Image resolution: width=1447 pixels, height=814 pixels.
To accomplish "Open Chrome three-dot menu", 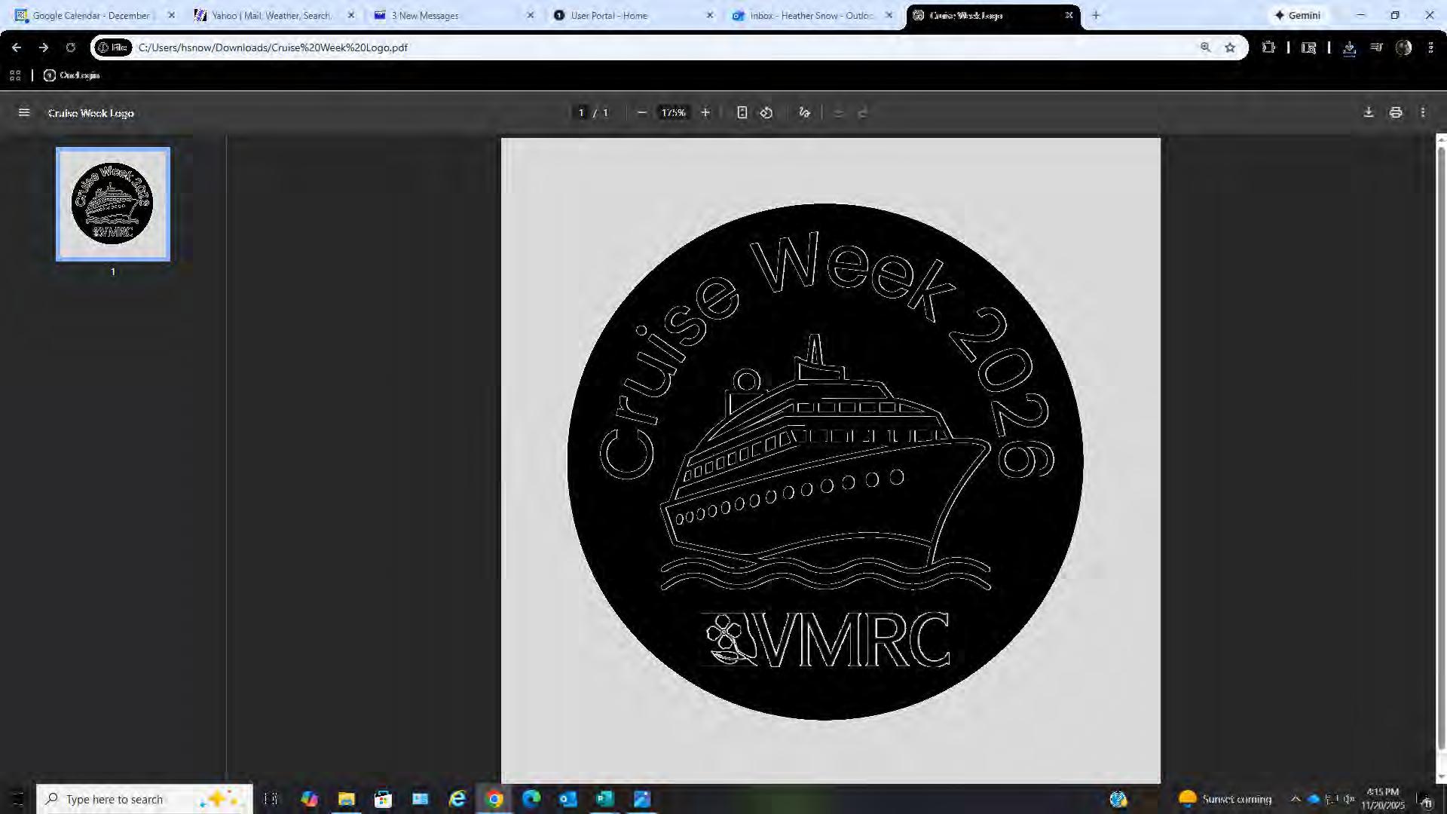I will pos(1430,47).
